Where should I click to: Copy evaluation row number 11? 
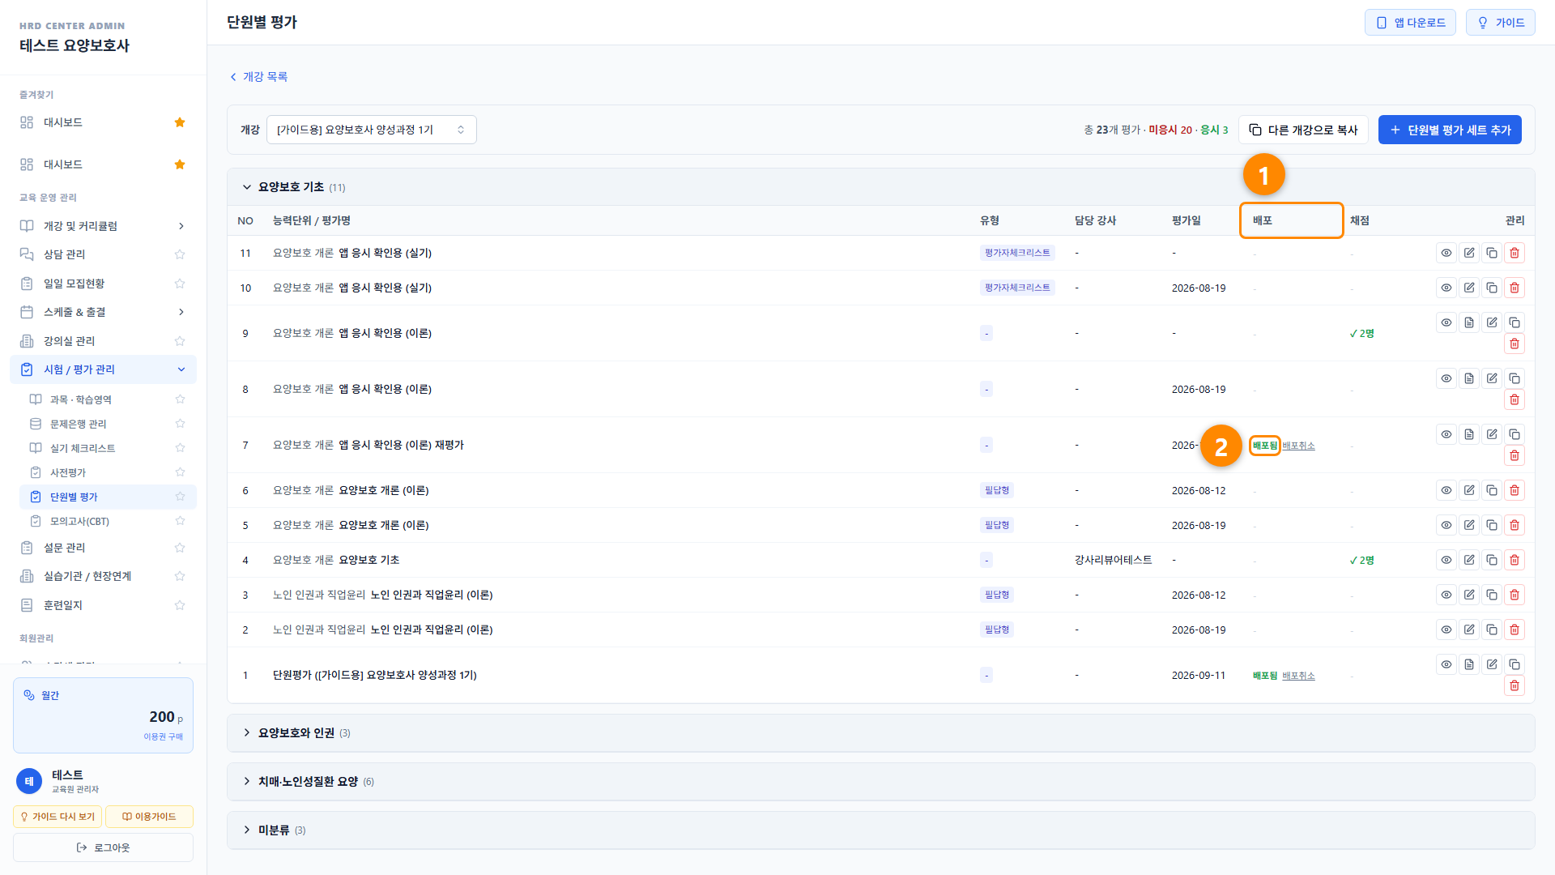tap(1491, 253)
